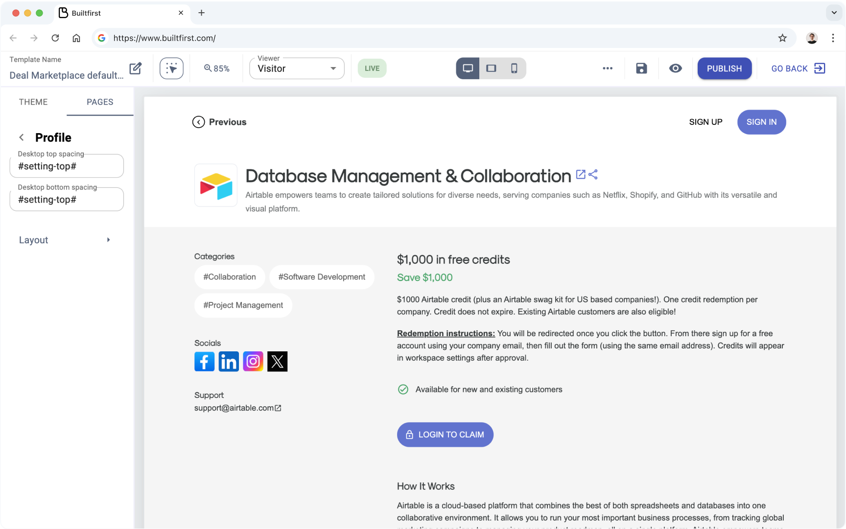The image size is (846, 529).
Task: Edit the Desktop top spacing field
Action: coord(67,166)
